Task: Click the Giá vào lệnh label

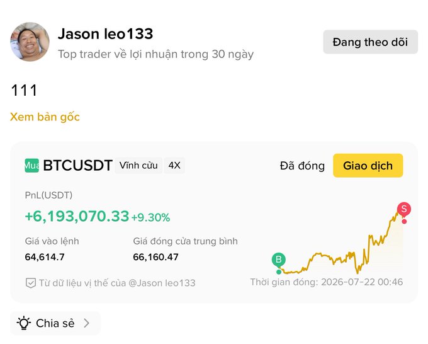Action: pyautogui.click(x=52, y=241)
